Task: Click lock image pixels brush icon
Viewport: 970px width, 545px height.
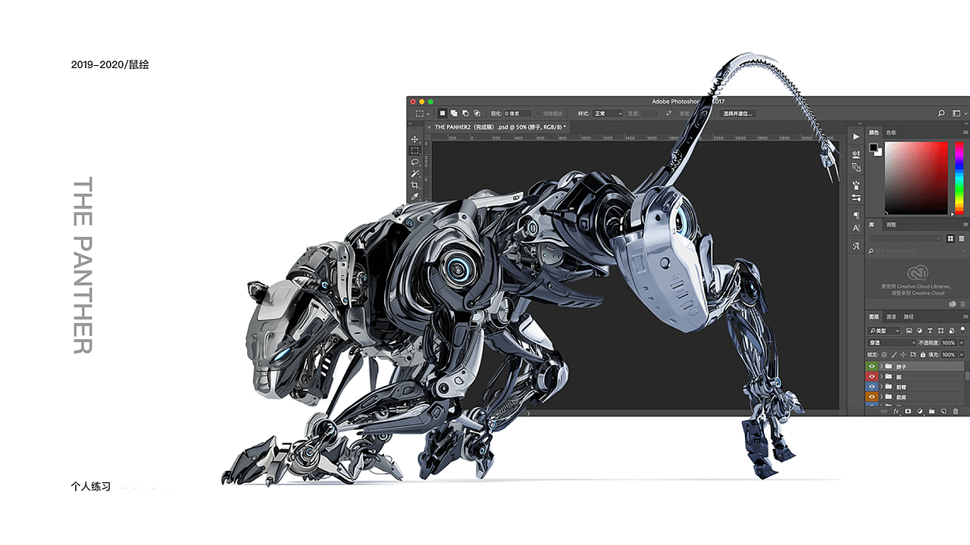Action: click(x=894, y=354)
